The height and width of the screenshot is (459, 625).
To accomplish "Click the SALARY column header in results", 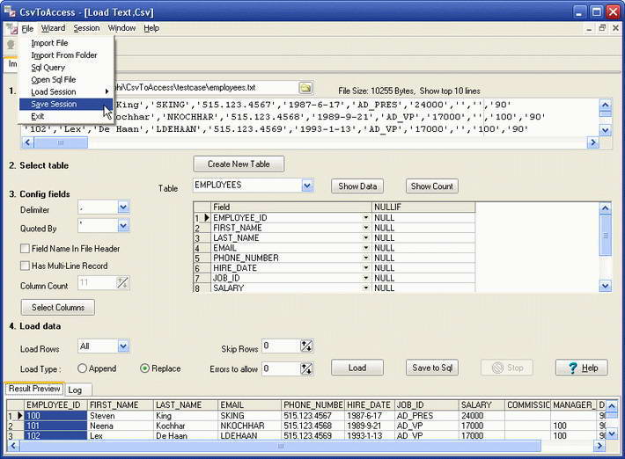I will (482, 404).
